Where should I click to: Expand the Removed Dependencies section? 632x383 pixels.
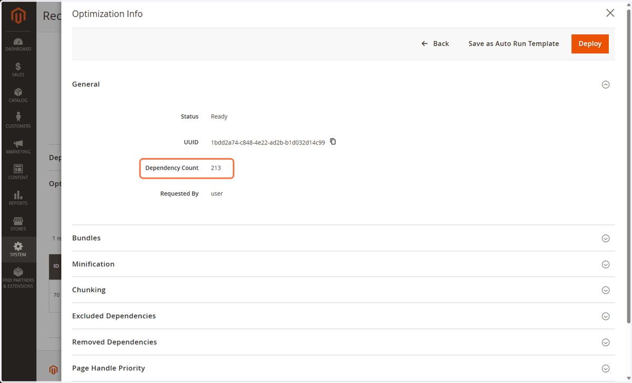click(x=606, y=342)
